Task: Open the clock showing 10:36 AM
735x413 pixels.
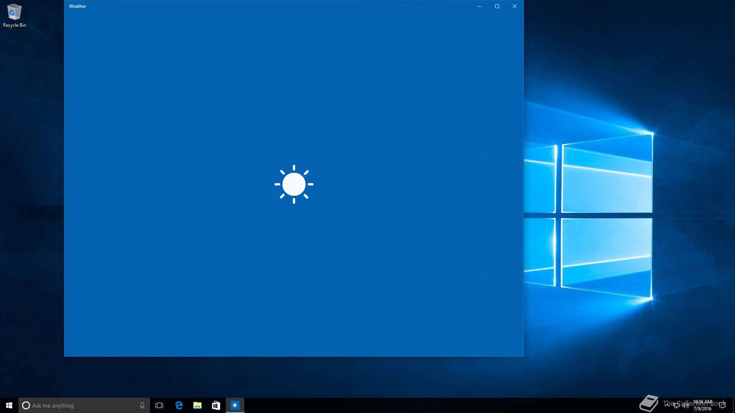Action: click(x=702, y=405)
